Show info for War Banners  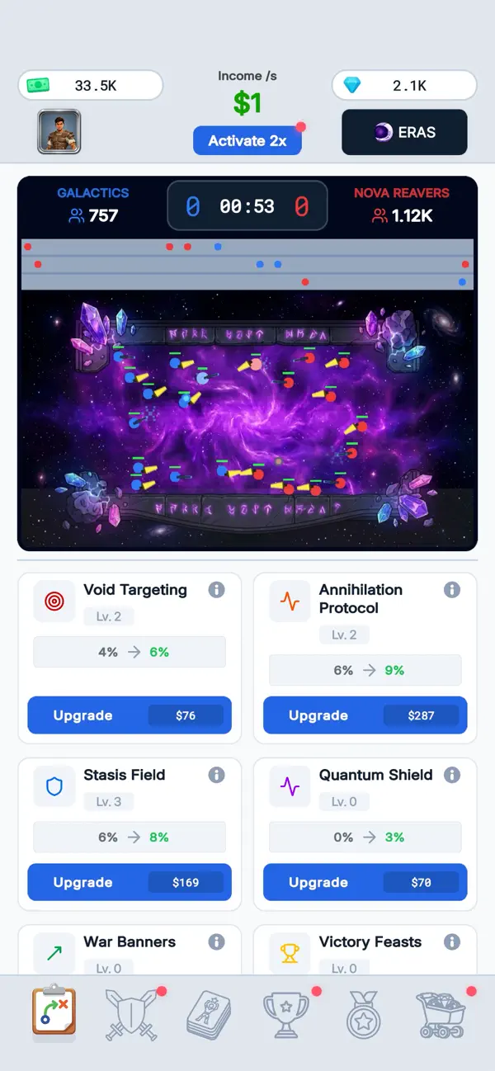pos(216,941)
